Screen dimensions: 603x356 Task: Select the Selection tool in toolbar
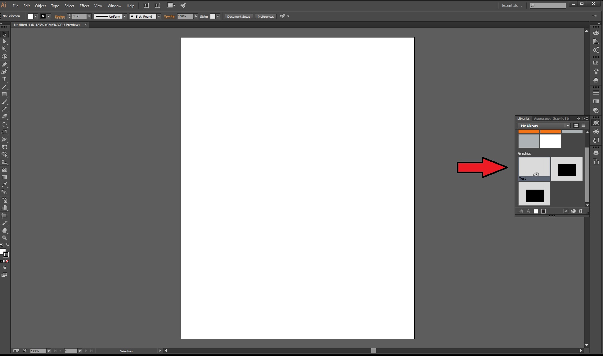point(4,34)
